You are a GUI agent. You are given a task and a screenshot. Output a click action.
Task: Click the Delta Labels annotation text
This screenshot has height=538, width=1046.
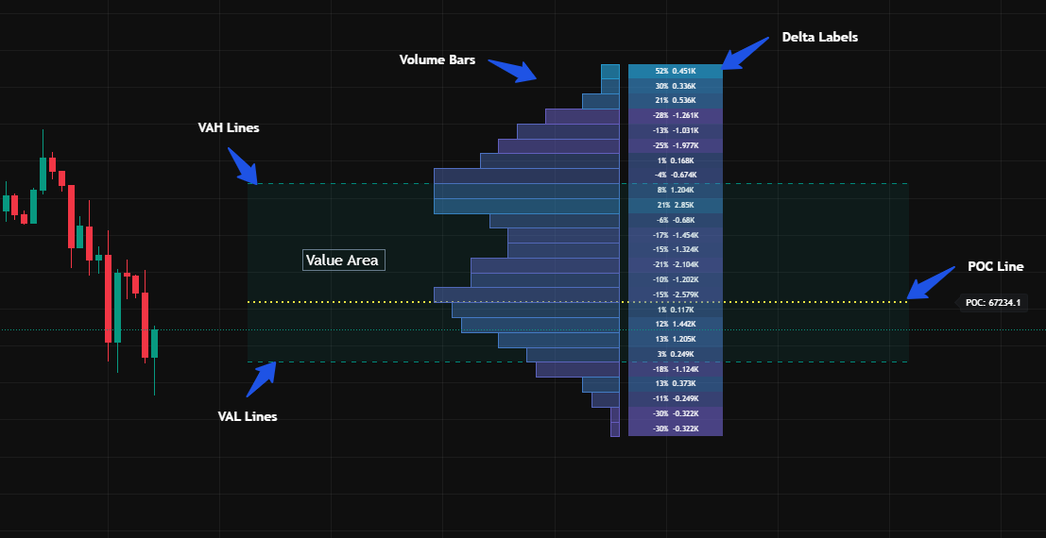(819, 37)
